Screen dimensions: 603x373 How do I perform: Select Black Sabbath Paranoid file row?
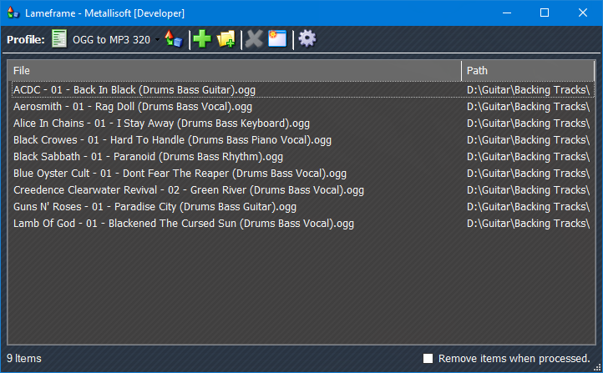click(148, 156)
